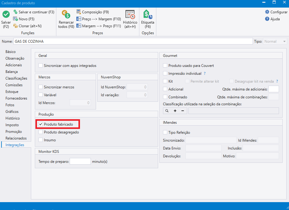Go to the Adicionais tab
The image size is (289, 210).
coord(14,65)
